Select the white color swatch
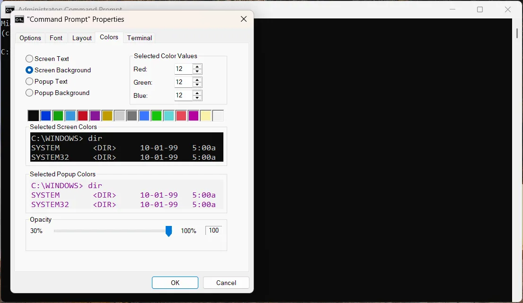 218,115
